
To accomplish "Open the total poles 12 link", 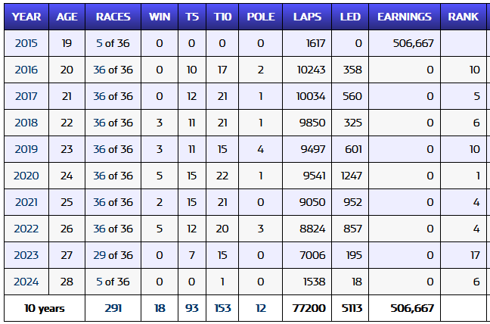I will (x=260, y=308).
